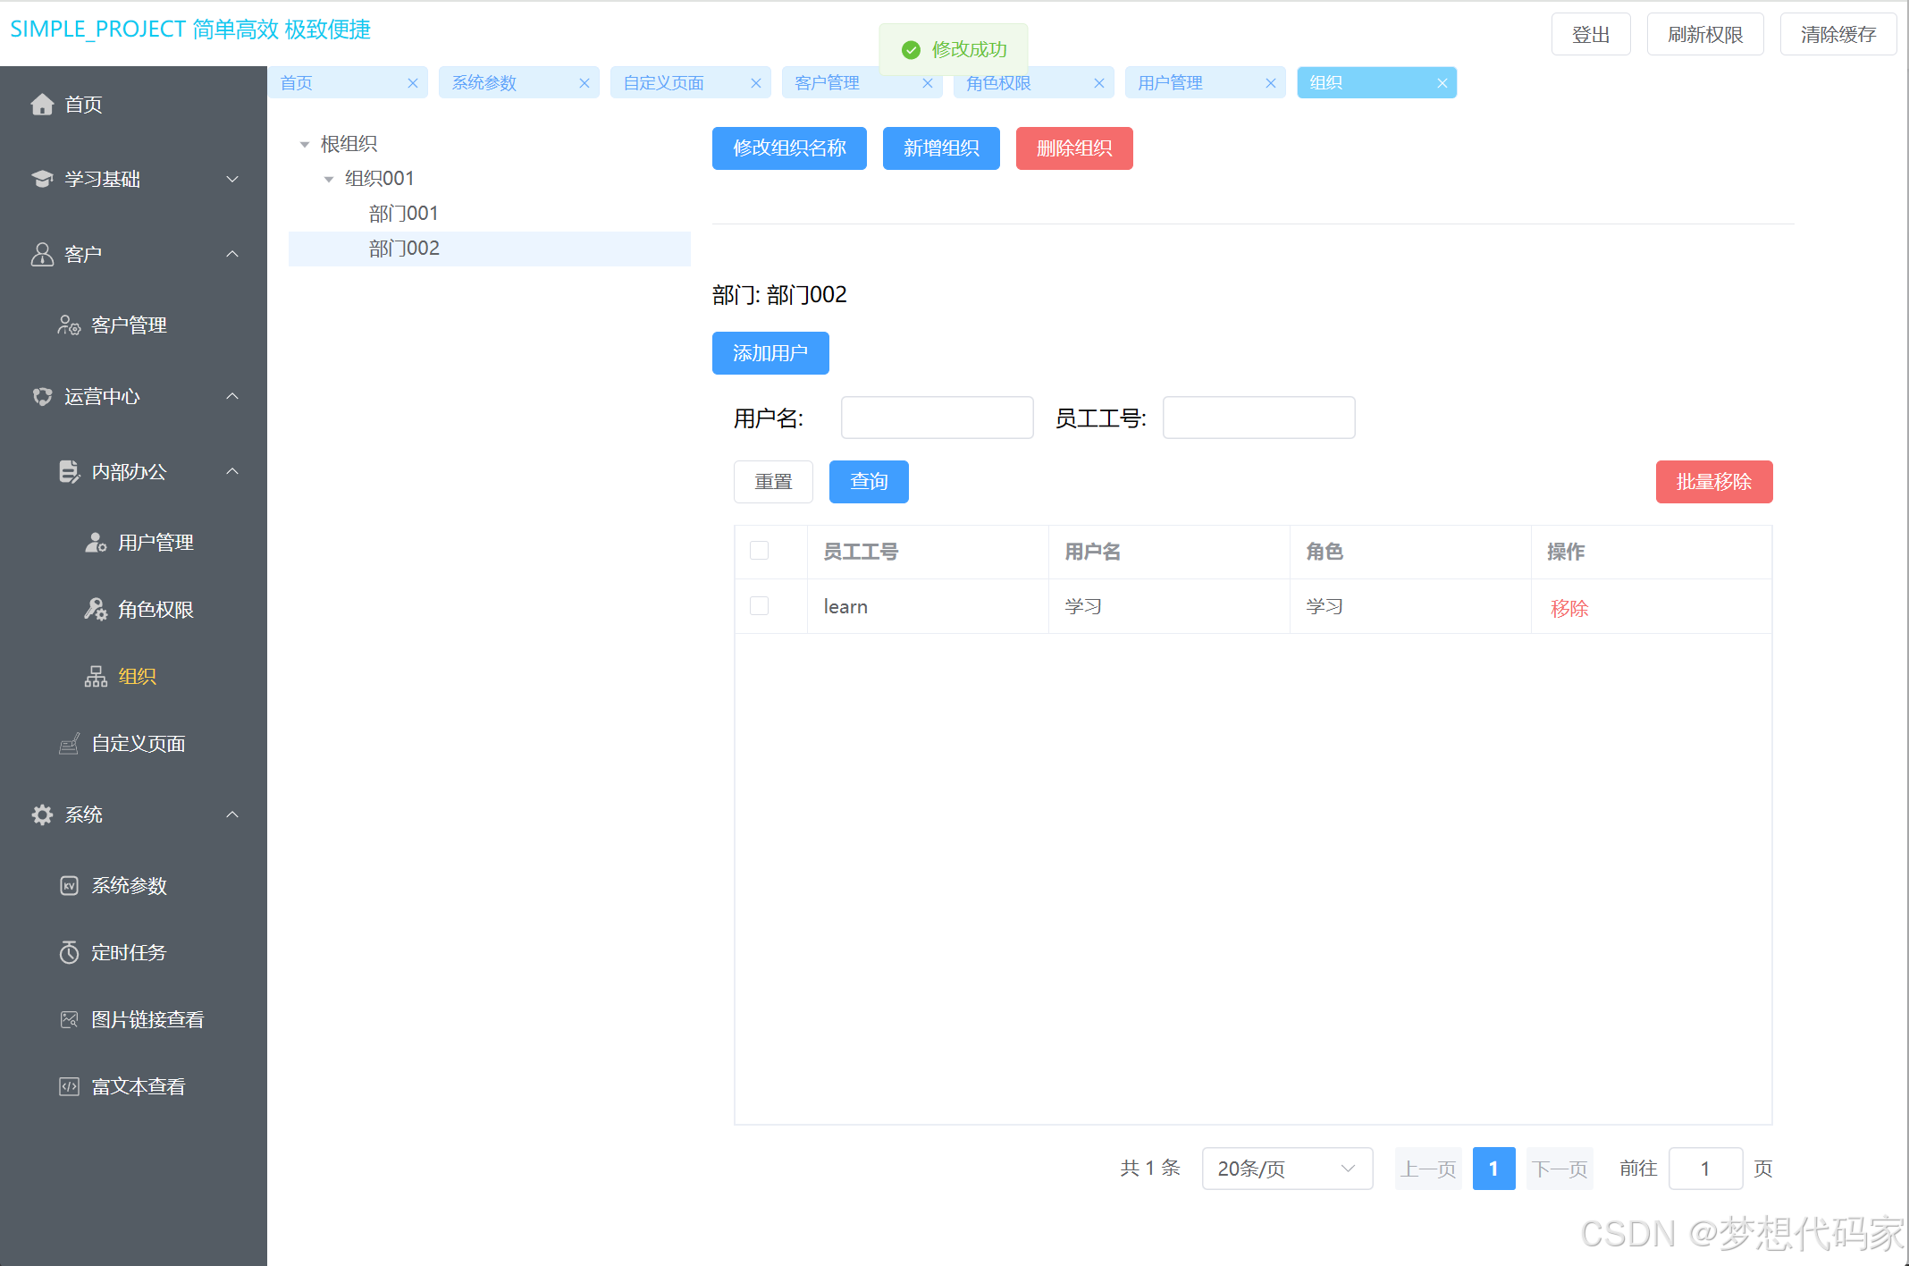This screenshot has width=1909, height=1266.
Task: Select the 角色权限 sidebar icon
Action: [95, 609]
